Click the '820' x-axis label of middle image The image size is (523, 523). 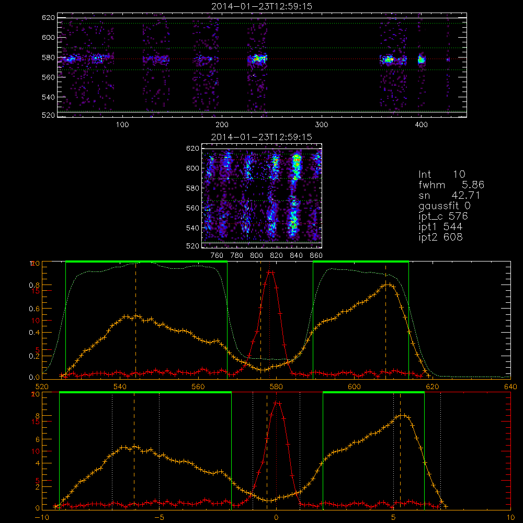(x=277, y=256)
